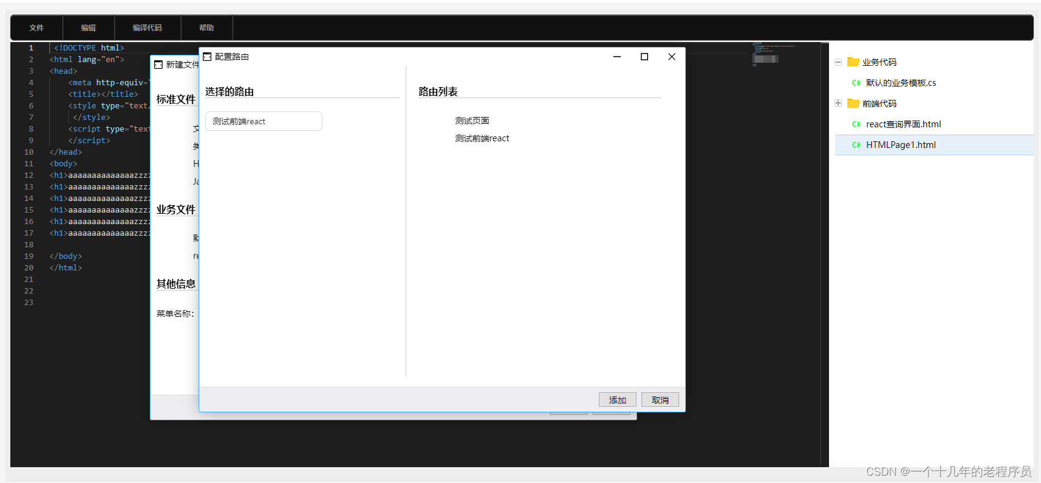The width and height of the screenshot is (1041, 483).
Task: Click the 菜单名称 label in 新建文件 dialog
Action: (175, 314)
